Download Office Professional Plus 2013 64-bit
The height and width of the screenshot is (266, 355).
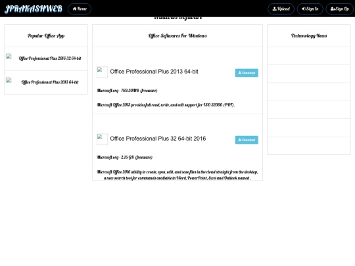[x=247, y=73]
